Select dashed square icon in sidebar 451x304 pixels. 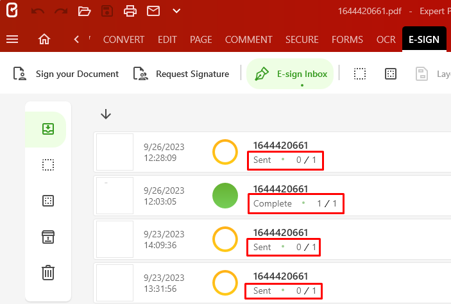[x=48, y=165]
